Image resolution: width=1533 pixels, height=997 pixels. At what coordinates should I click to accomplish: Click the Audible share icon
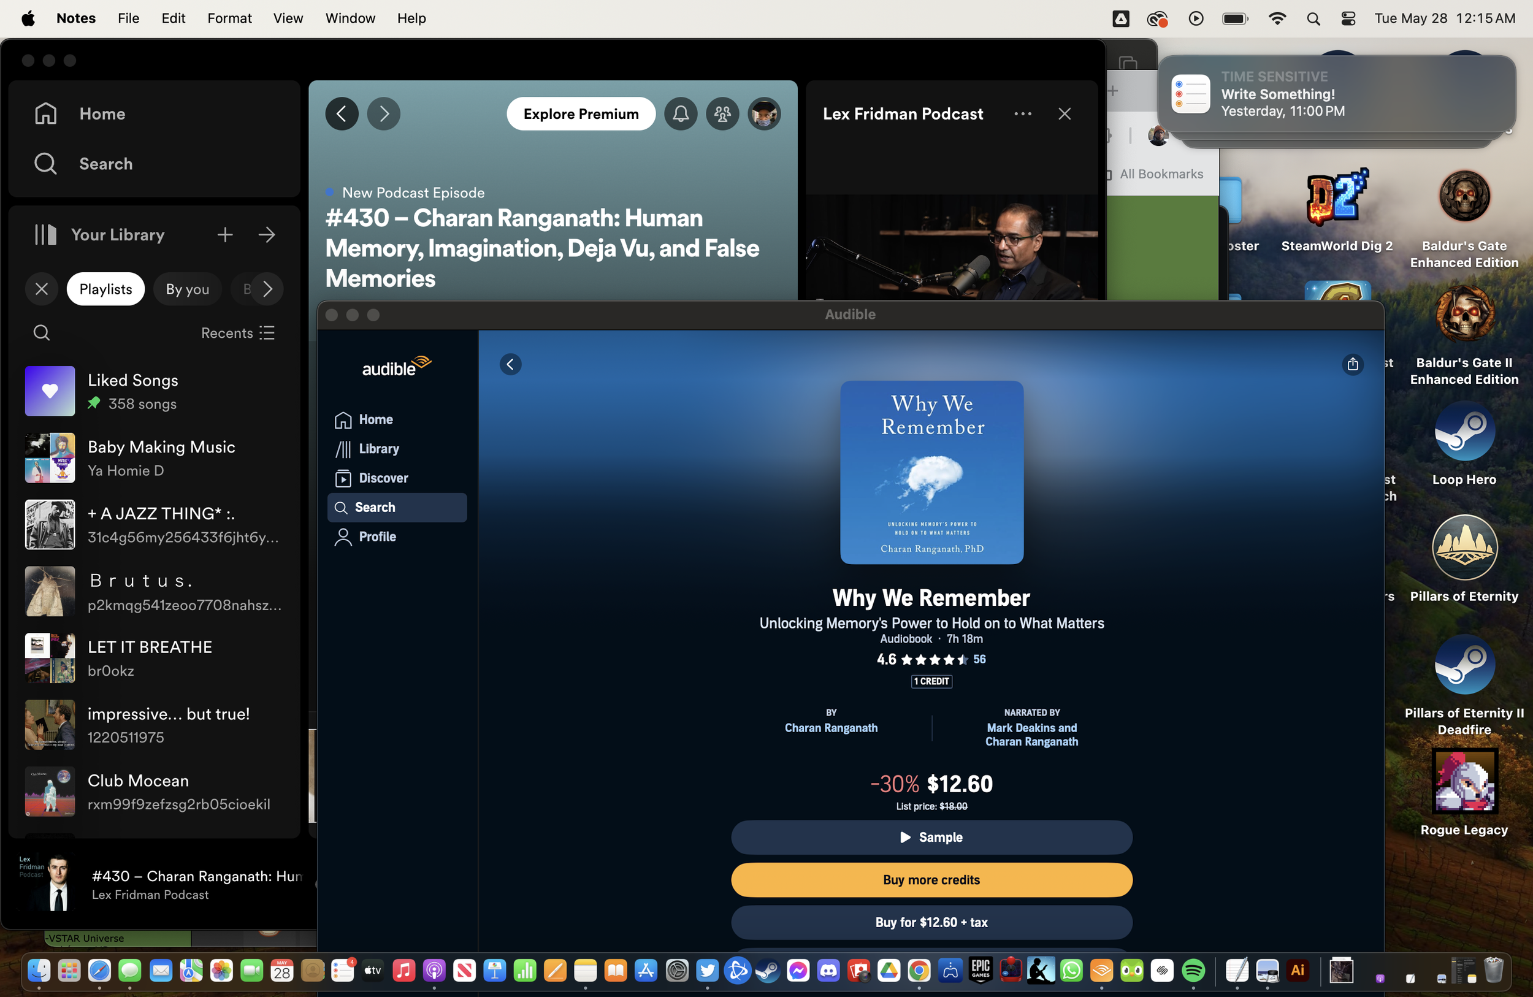(x=1352, y=365)
